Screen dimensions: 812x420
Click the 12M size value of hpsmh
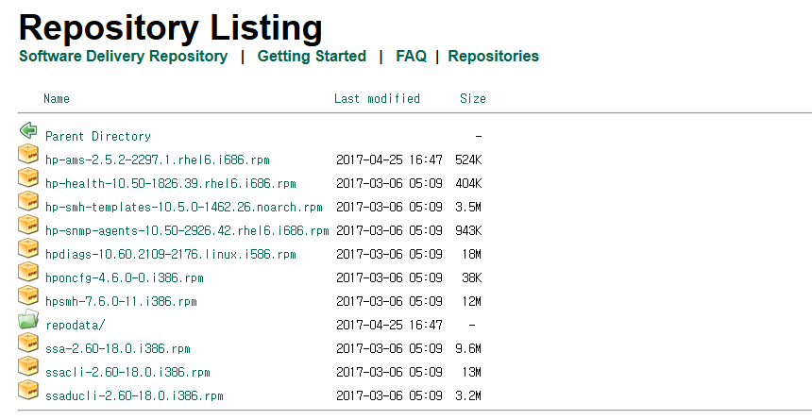pos(472,302)
